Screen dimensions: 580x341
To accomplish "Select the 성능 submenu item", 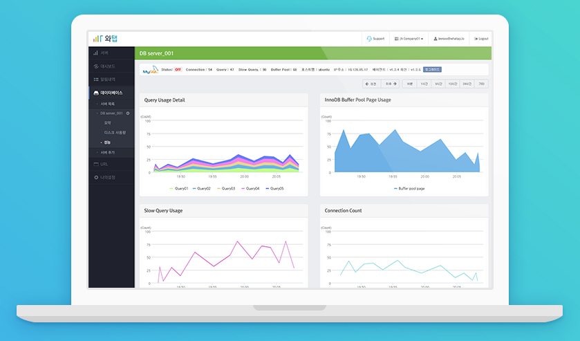I will coord(107,142).
